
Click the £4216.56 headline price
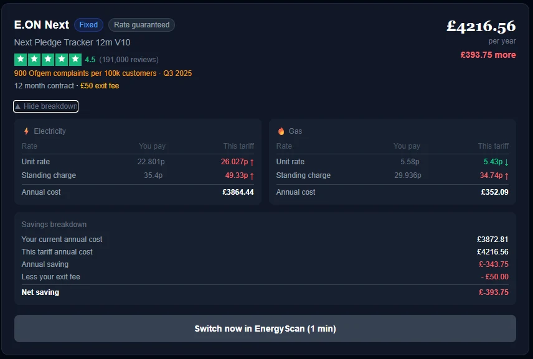point(481,27)
